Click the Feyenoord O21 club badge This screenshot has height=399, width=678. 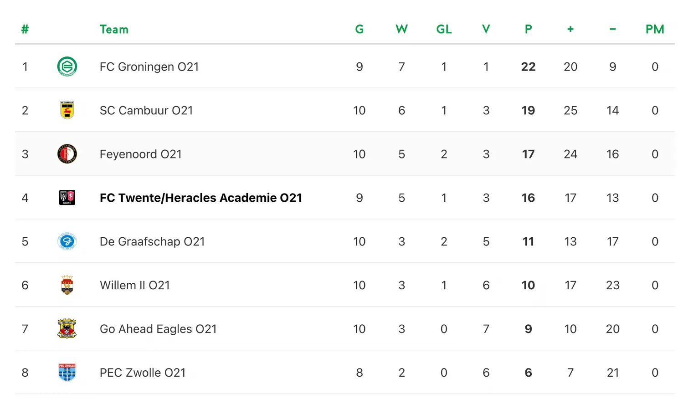67,154
